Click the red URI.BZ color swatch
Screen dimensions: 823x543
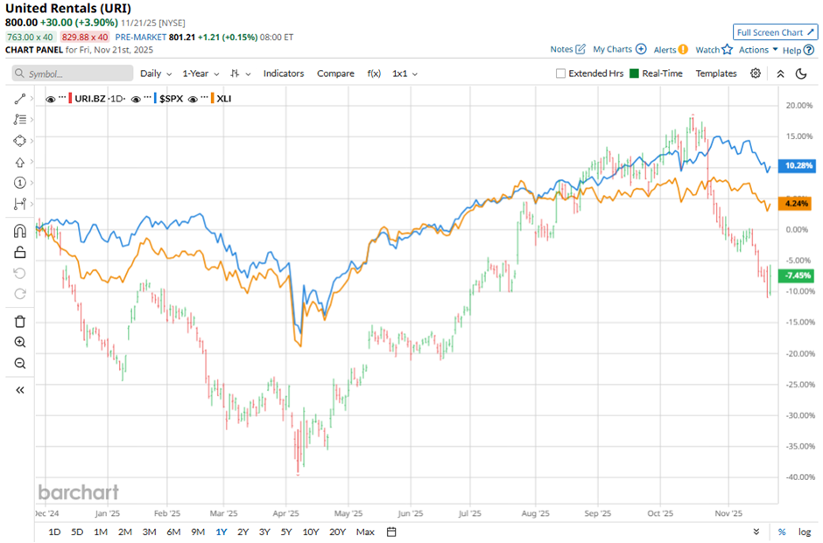tap(70, 99)
